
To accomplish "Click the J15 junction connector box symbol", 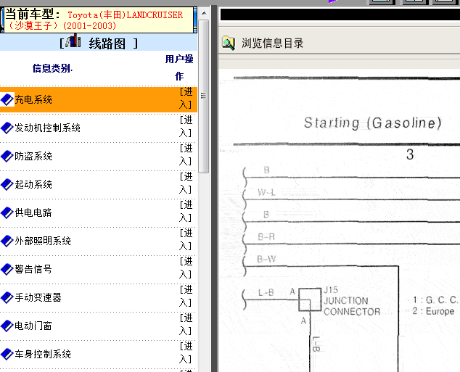I will [x=310, y=299].
